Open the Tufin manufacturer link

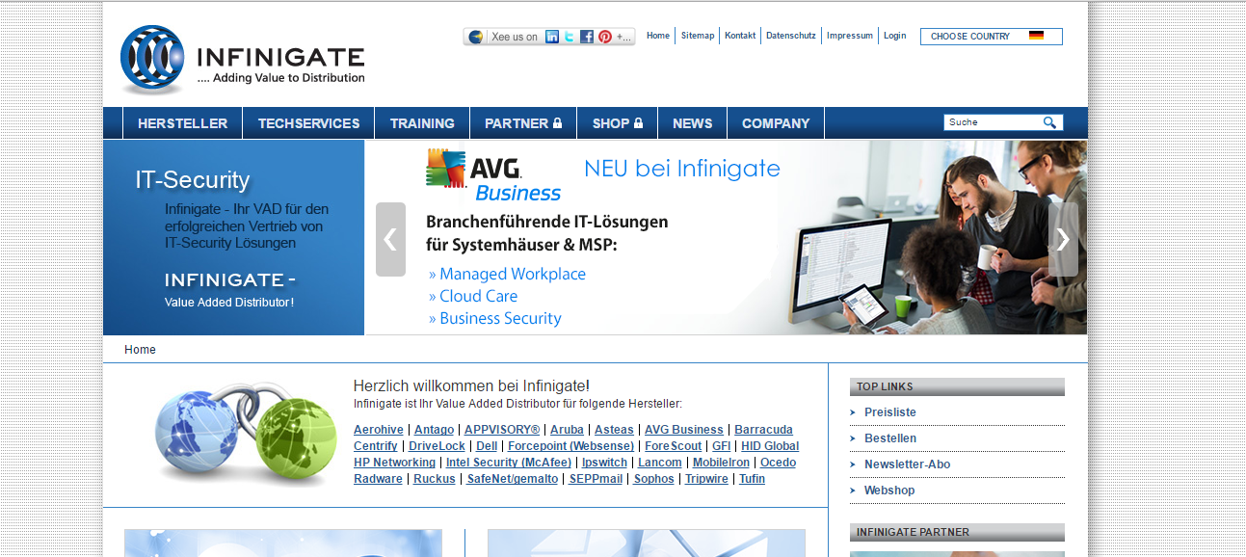click(x=752, y=479)
